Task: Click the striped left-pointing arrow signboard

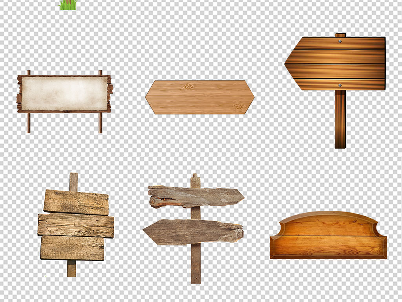Action: click(336, 64)
